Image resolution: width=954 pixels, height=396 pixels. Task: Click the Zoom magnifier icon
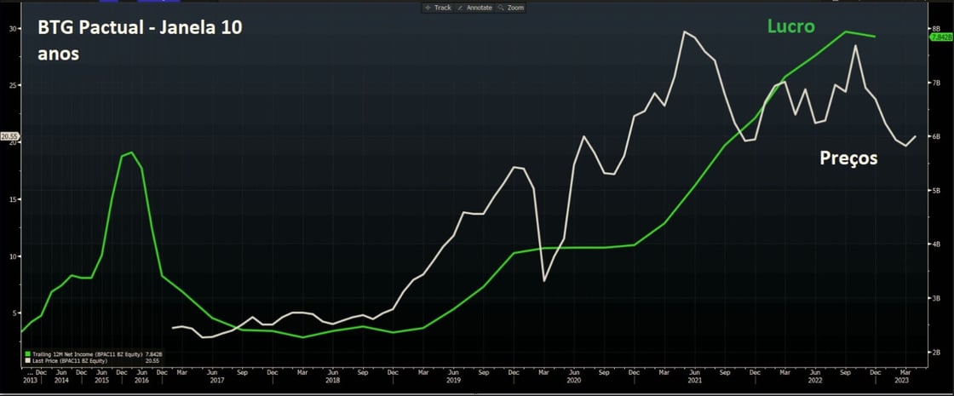point(502,8)
